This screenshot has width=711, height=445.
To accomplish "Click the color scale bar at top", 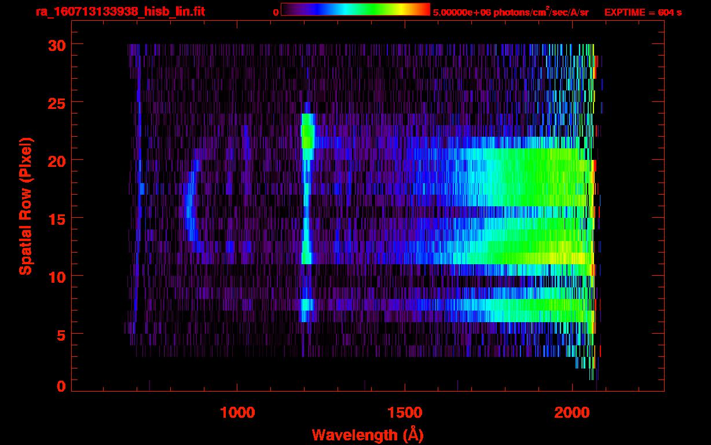I will click(355, 9).
